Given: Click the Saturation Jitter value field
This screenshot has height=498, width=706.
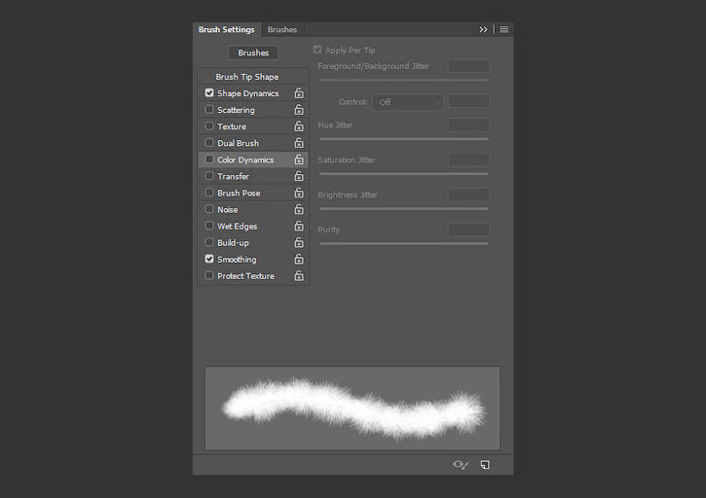Looking at the screenshot, I should click(x=468, y=160).
